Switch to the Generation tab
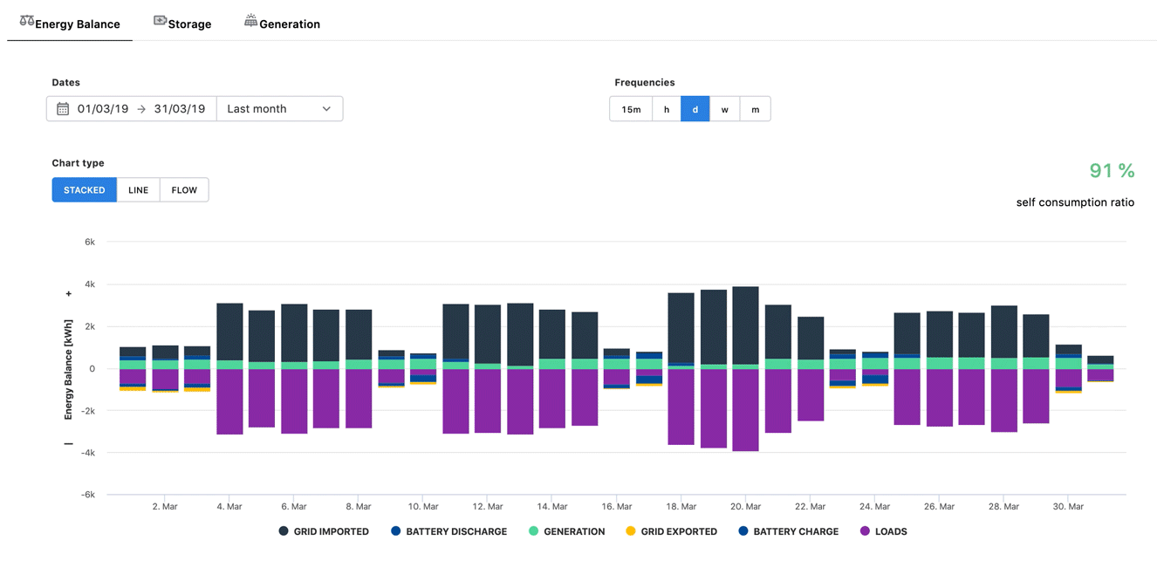This screenshot has height=561, width=1157. click(282, 24)
